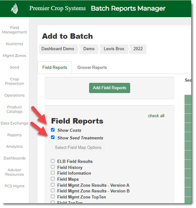Open the Advisor Resources sidebar item
The height and width of the screenshot is (208, 196).
(x=14, y=172)
